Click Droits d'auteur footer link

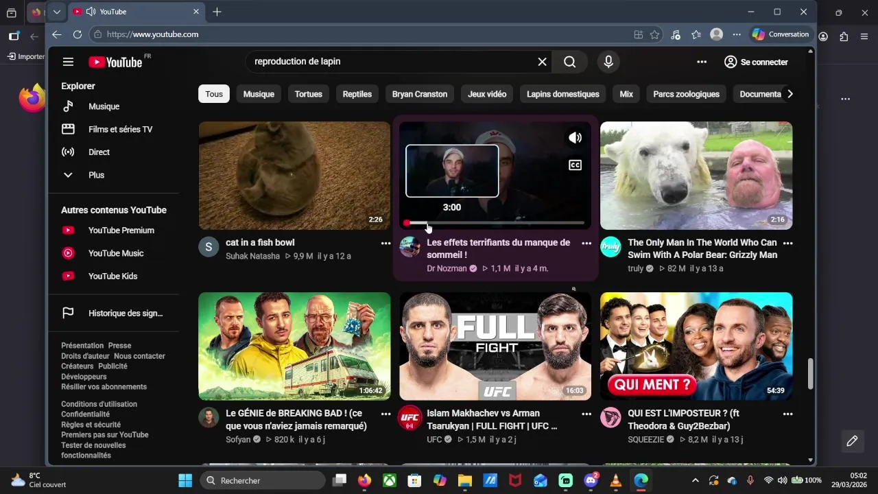85,356
